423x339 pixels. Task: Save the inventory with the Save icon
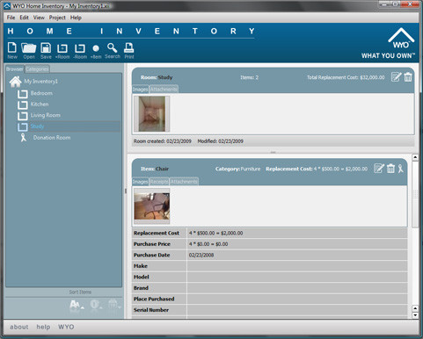46,50
